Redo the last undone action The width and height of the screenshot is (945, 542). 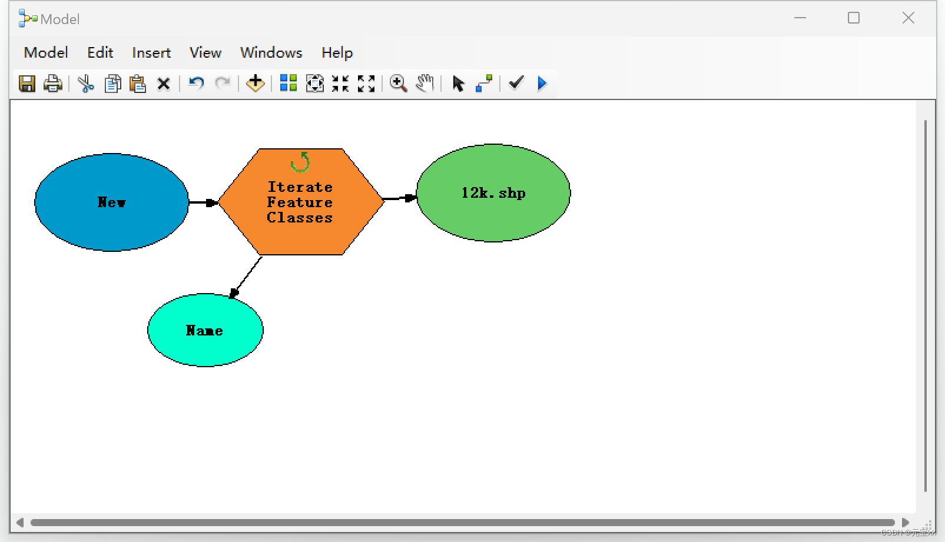point(223,83)
